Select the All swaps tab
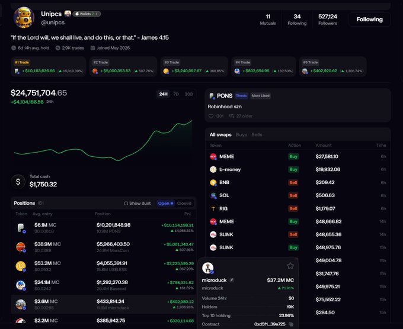The width and height of the screenshot is (403, 329). pyautogui.click(x=220, y=135)
